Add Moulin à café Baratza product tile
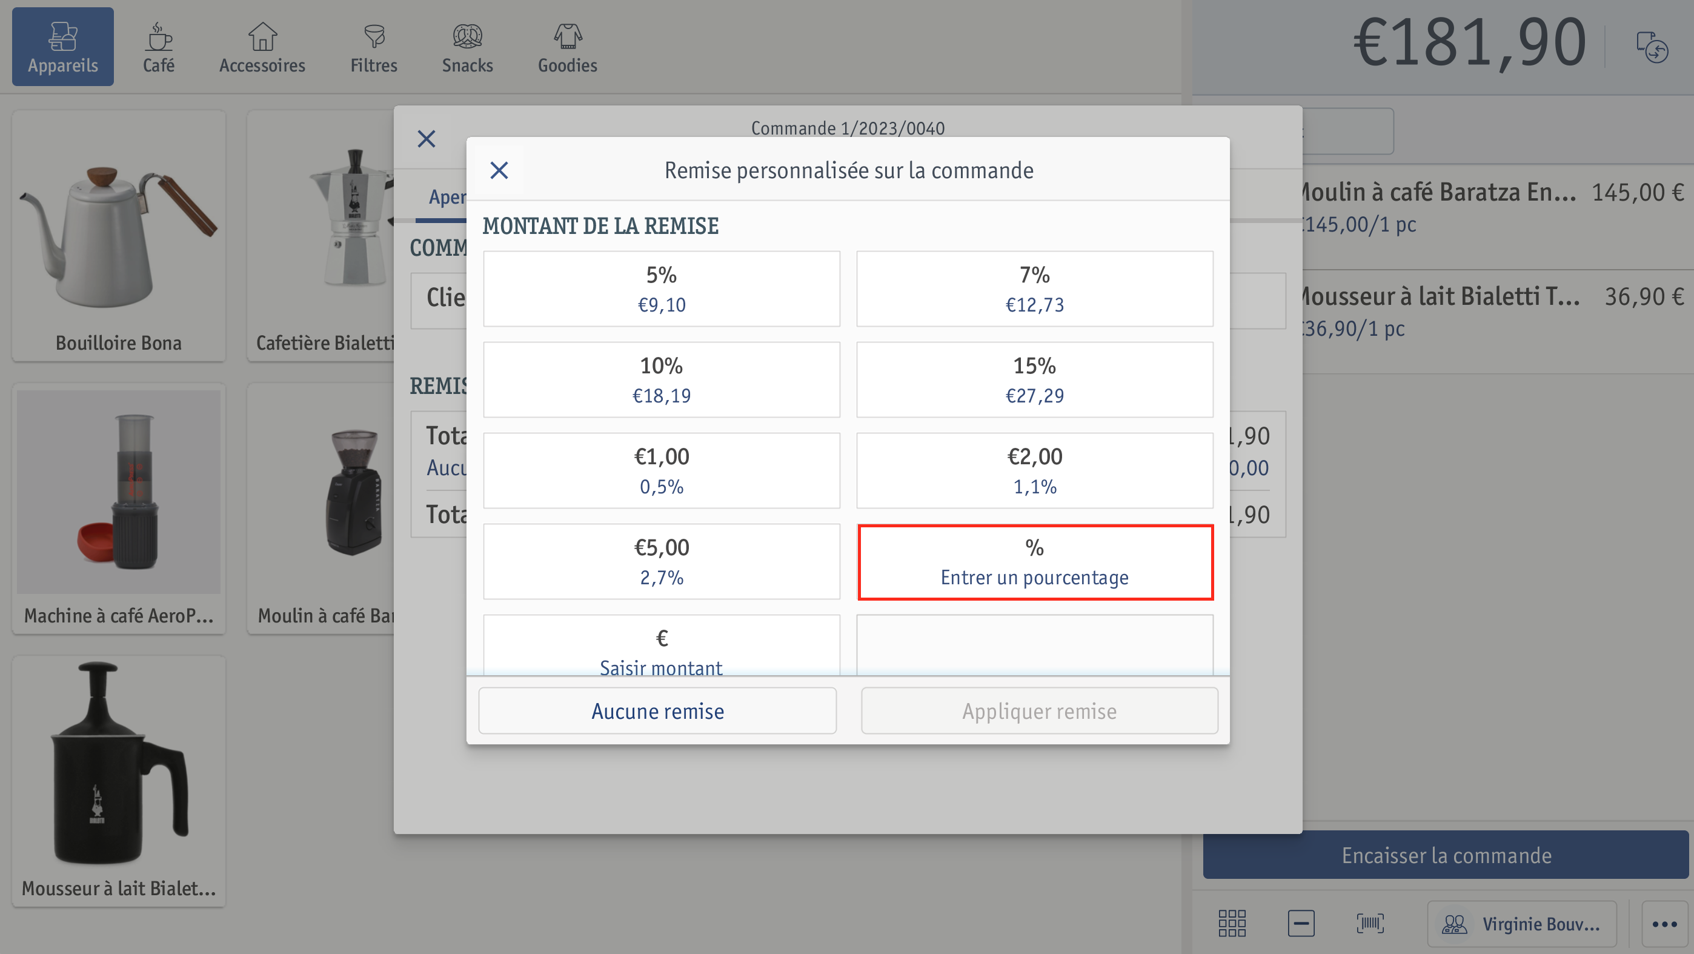This screenshot has height=954, width=1694. click(321, 509)
